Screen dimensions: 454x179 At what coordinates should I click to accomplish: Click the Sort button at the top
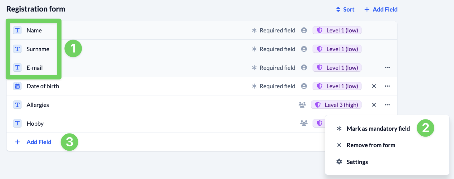tap(345, 9)
